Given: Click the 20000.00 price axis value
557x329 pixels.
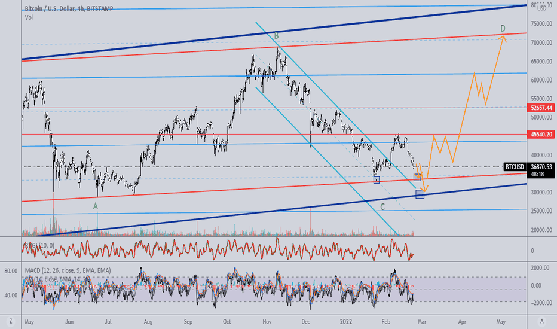Looking at the screenshot, I should (541, 230).
